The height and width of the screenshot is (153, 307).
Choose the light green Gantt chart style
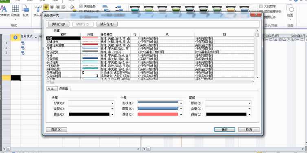149,9
